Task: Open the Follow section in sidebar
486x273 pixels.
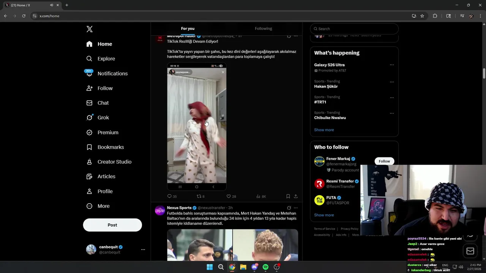Action: [99, 88]
